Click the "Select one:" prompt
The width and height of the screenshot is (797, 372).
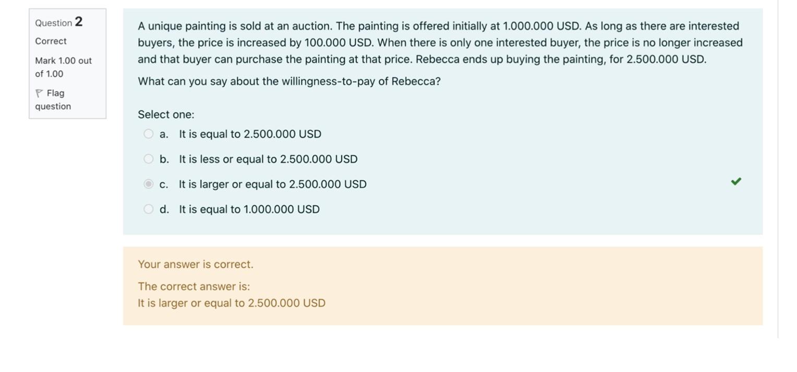(x=166, y=115)
